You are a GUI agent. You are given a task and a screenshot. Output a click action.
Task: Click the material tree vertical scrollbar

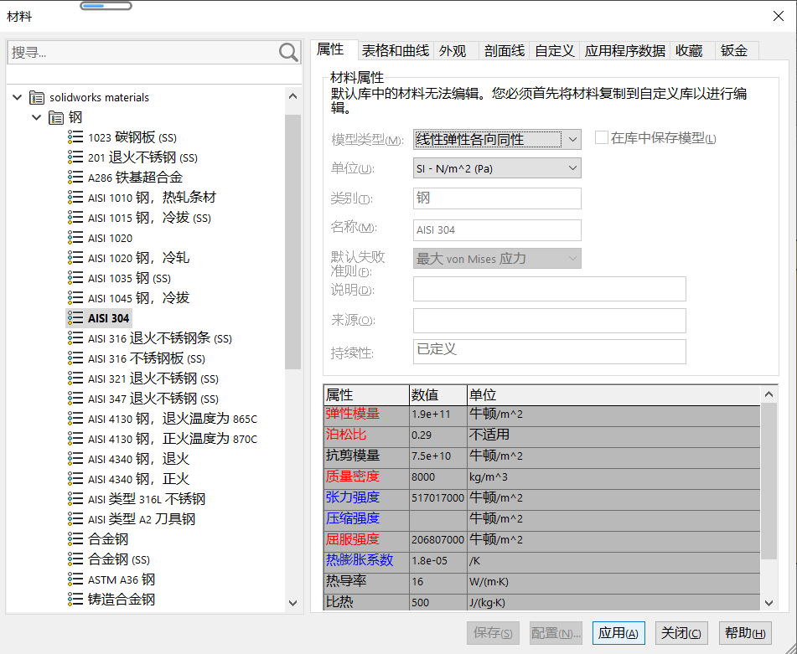pyautogui.click(x=292, y=243)
